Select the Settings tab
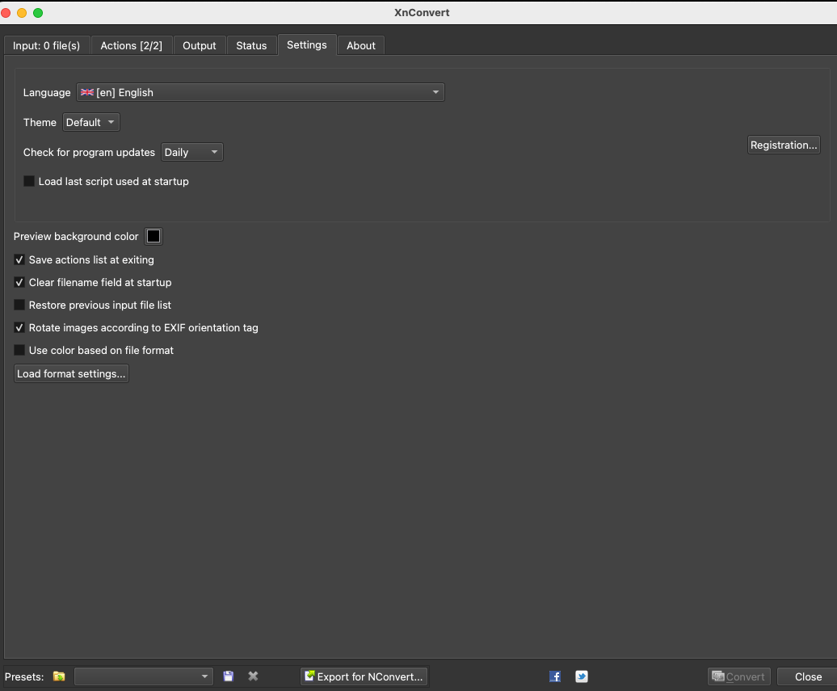The width and height of the screenshot is (837, 691). click(x=307, y=45)
